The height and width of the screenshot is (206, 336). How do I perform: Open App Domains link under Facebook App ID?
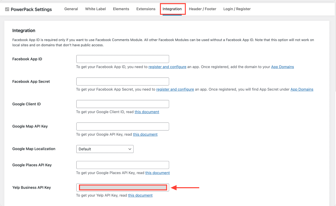(283, 67)
